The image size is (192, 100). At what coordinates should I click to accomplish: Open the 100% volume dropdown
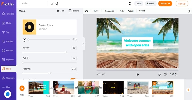click(x=96, y=11)
